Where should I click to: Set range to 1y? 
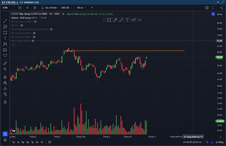(x=18, y=142)
